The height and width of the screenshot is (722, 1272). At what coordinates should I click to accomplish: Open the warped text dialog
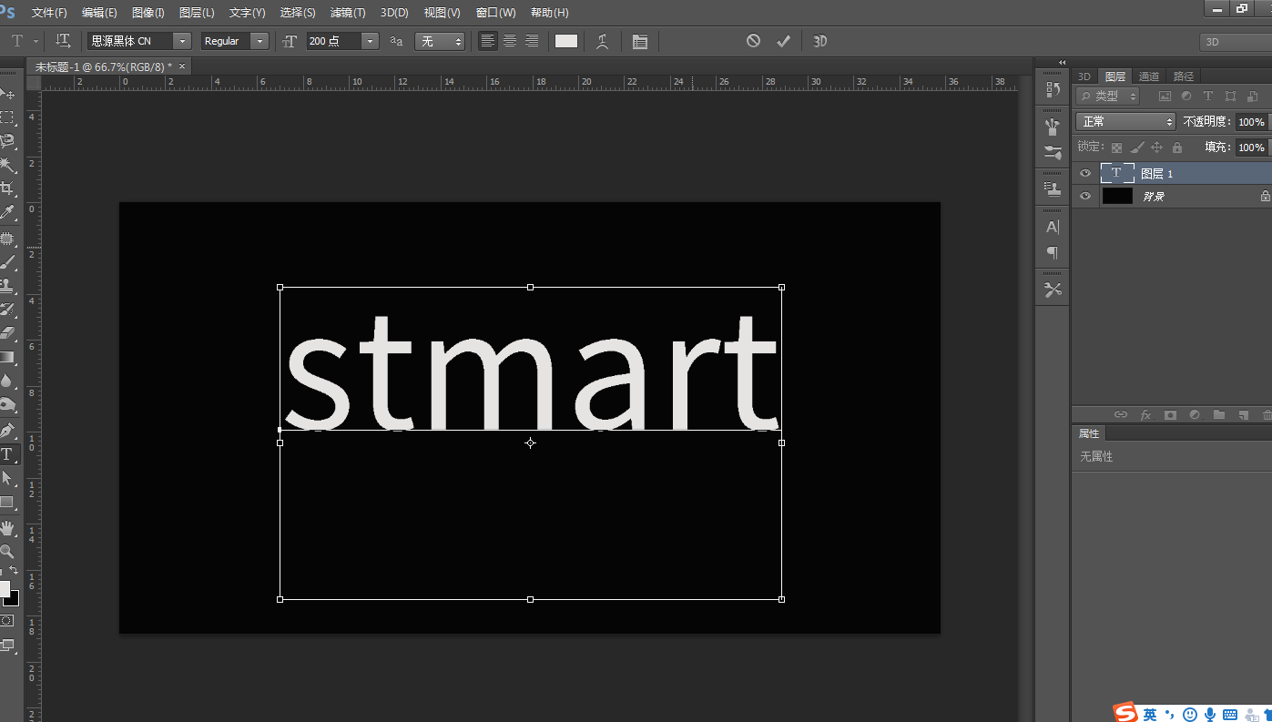602,41
